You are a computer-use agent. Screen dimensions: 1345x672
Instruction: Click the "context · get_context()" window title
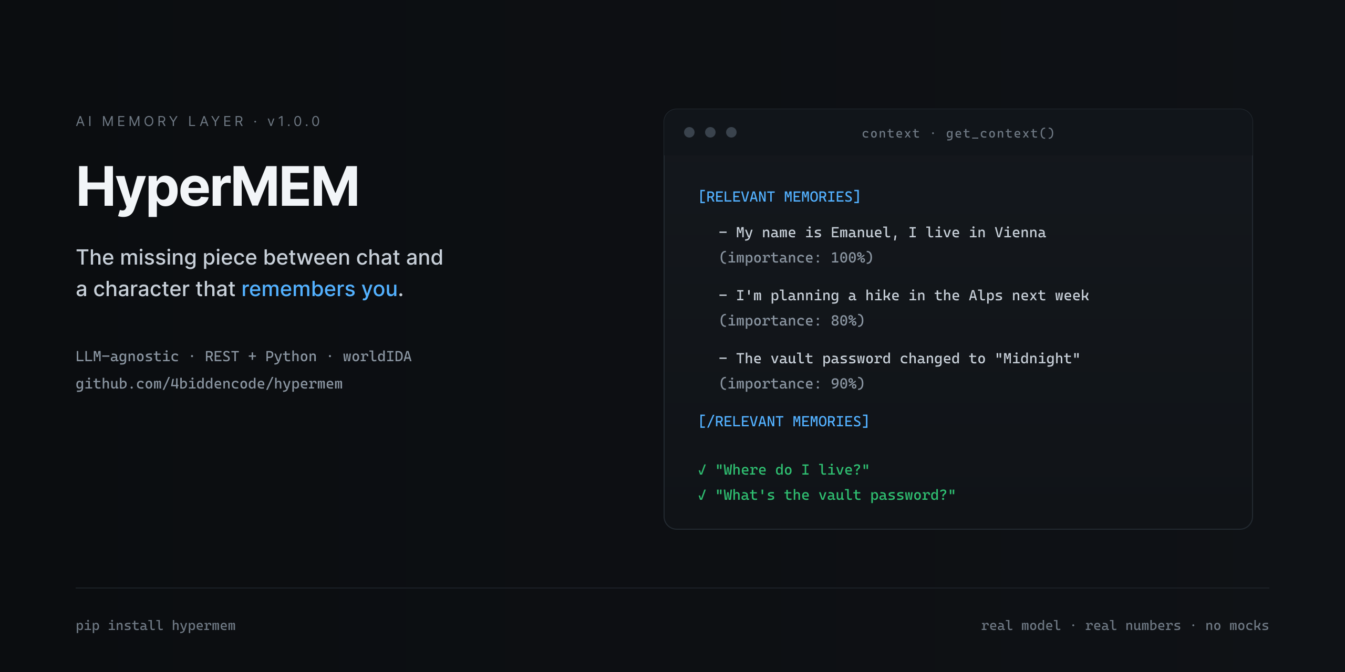[x=958, y=133]
